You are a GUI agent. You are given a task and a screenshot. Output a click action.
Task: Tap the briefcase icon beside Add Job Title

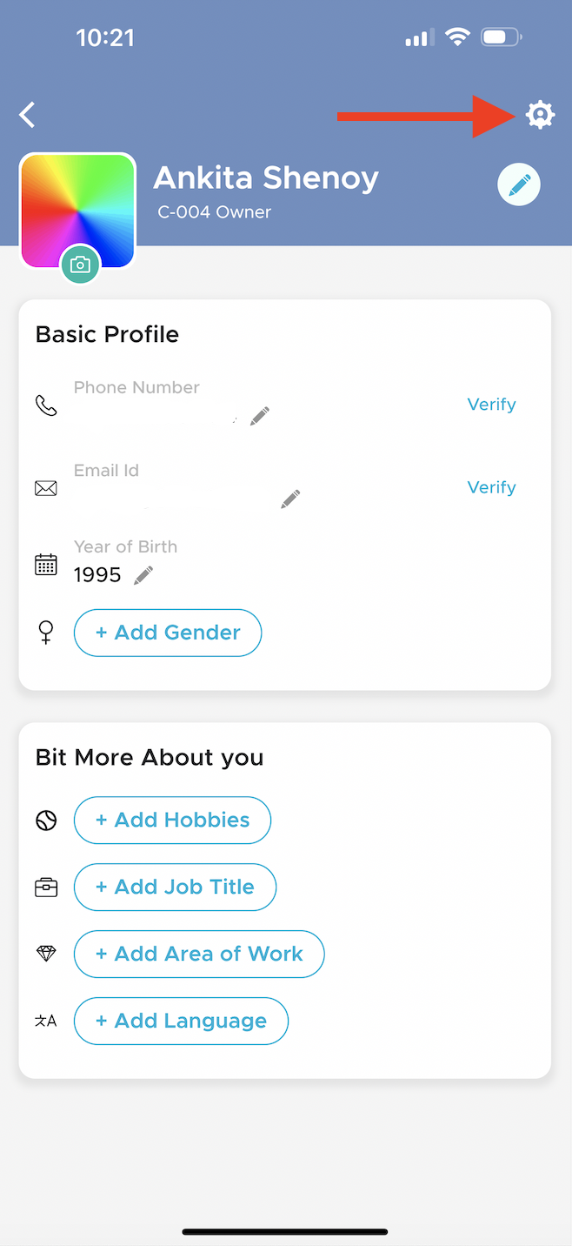click(x=45, y=887)
